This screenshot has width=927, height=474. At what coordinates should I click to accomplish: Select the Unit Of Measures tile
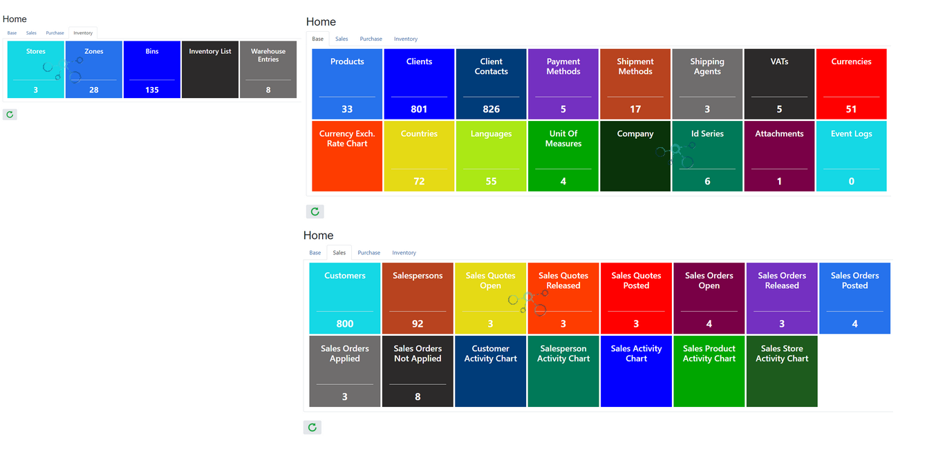pyautogui.click(x=563, y=156)
